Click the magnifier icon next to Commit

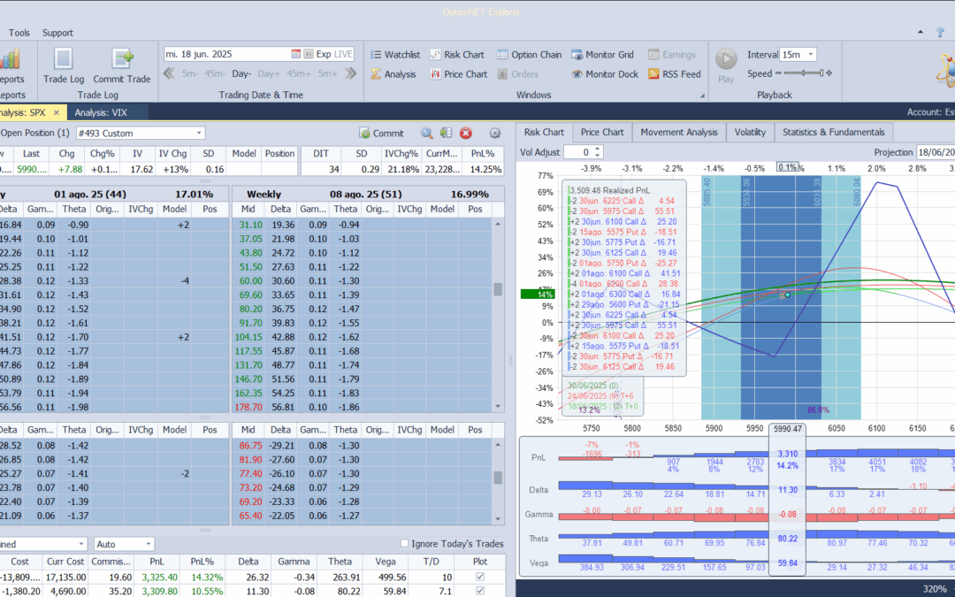427,133
